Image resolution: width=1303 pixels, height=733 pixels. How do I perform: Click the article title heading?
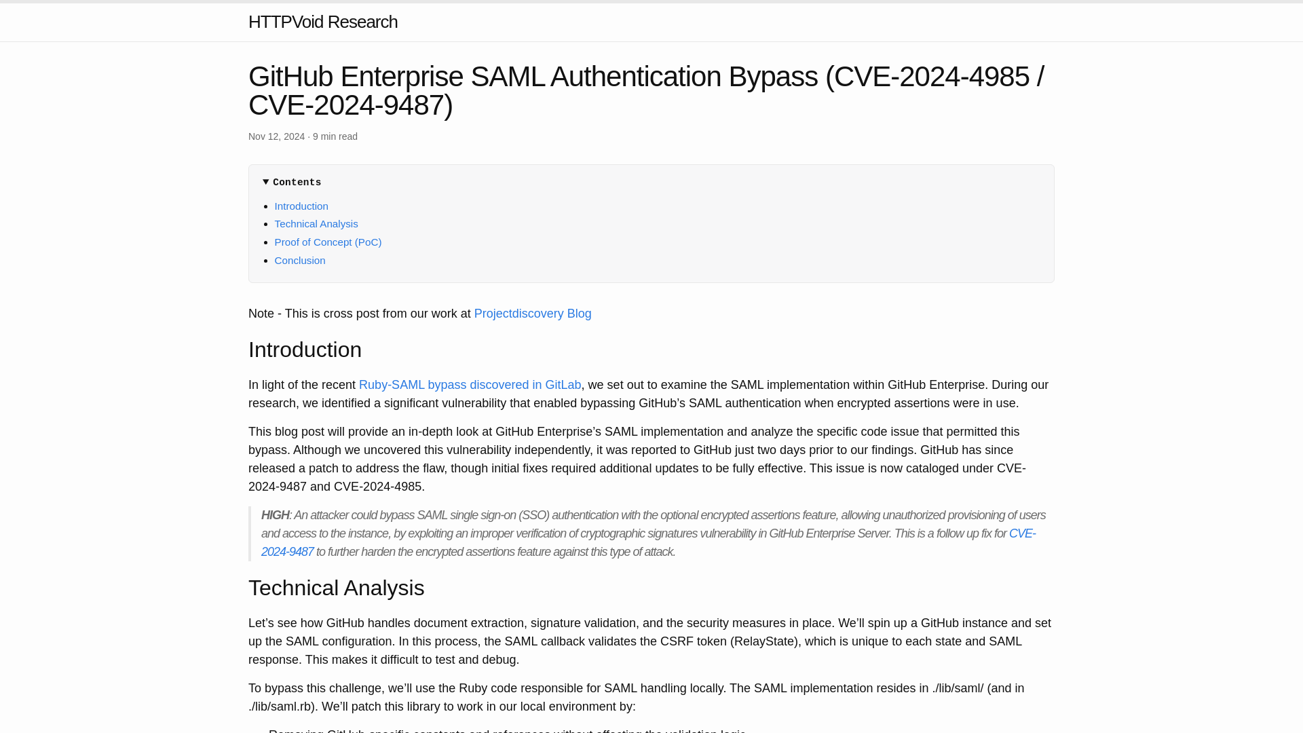[x=646, y=90]
